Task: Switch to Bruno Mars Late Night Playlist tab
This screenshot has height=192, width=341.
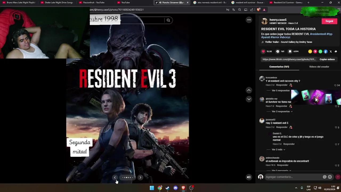Action: point(19,3)
